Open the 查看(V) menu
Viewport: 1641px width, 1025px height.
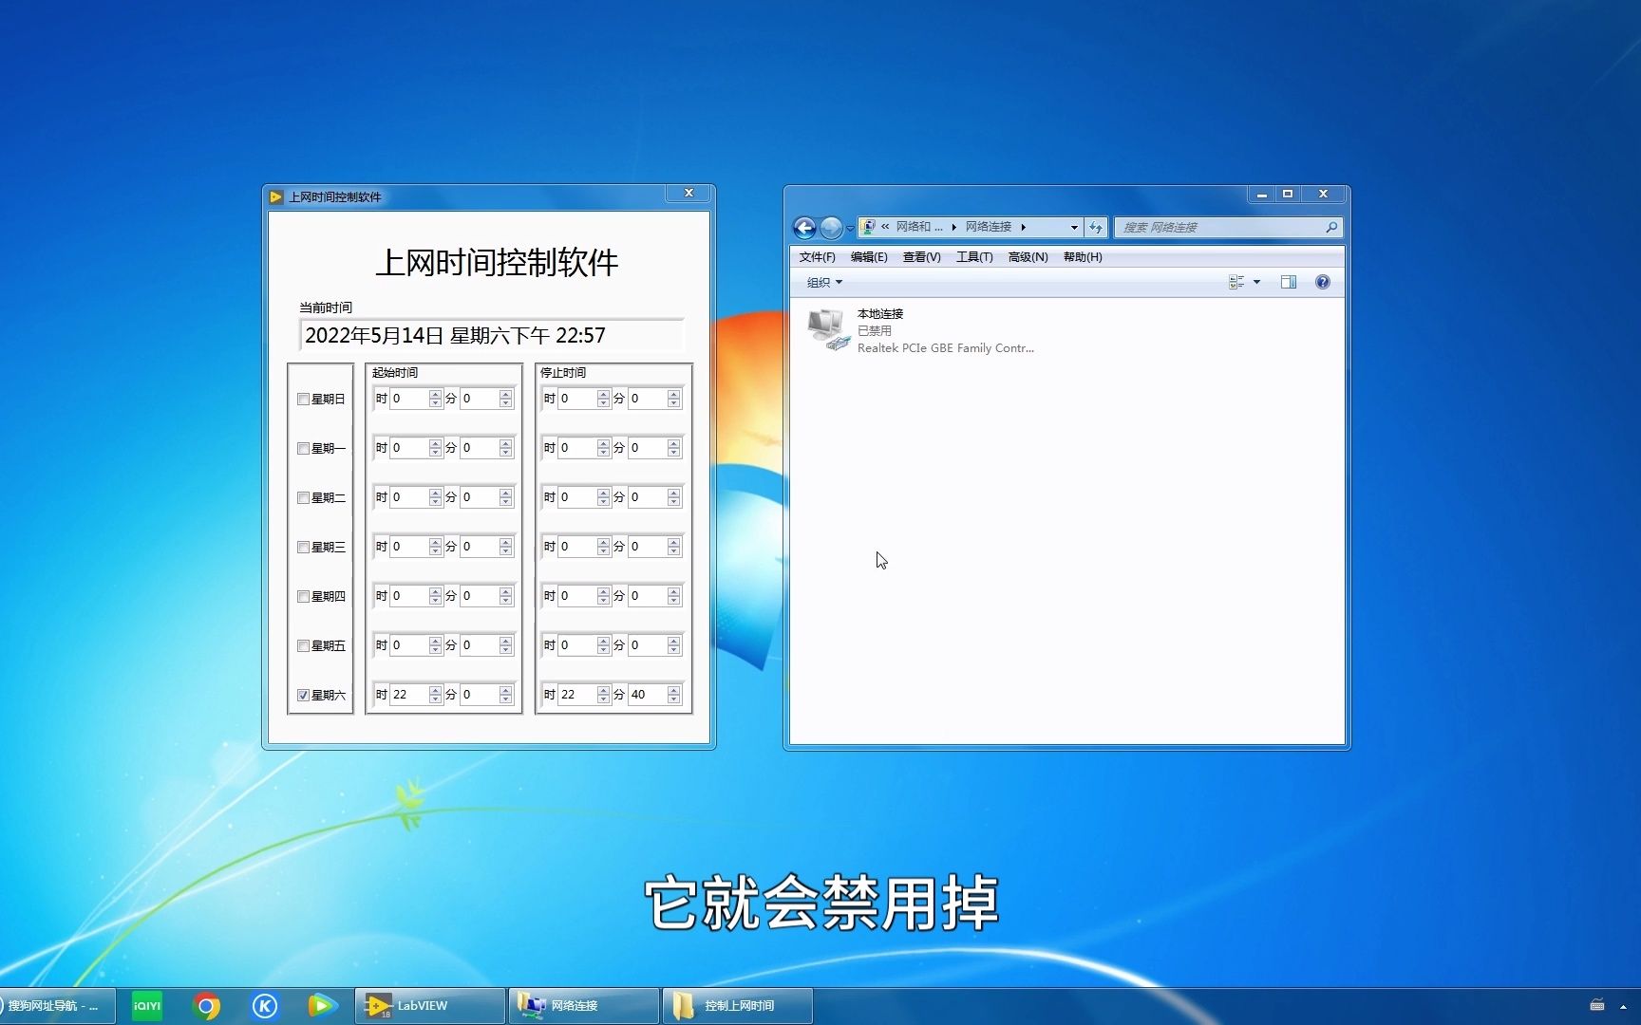coord(920,256)
